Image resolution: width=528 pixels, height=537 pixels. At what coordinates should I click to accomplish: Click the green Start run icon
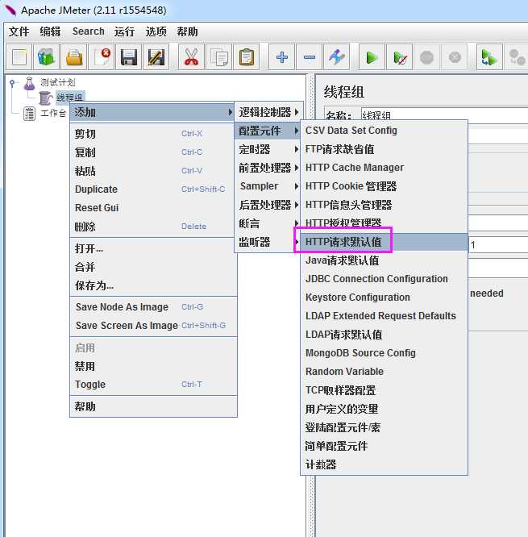click(x=372, y=57)
